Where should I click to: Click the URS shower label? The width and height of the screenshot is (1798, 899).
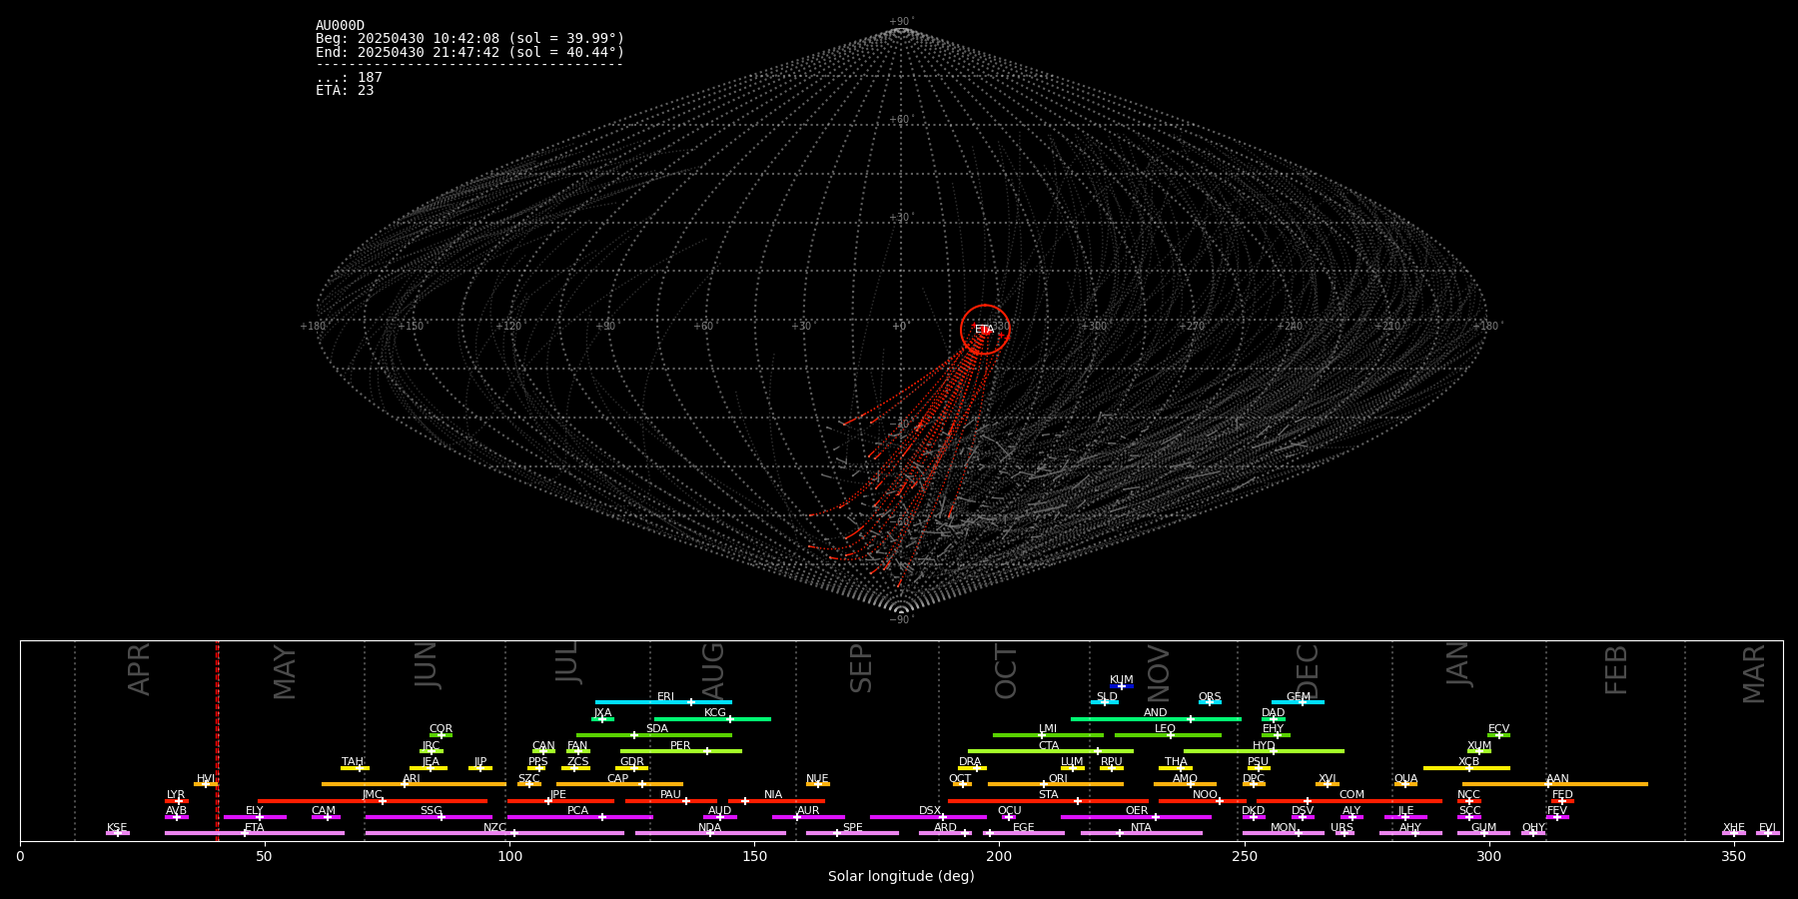(1343, 828)
